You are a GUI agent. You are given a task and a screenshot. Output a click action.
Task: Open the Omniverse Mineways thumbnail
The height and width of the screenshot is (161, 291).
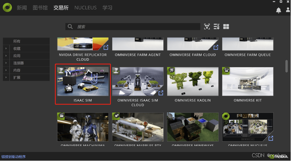pos(193,127)
